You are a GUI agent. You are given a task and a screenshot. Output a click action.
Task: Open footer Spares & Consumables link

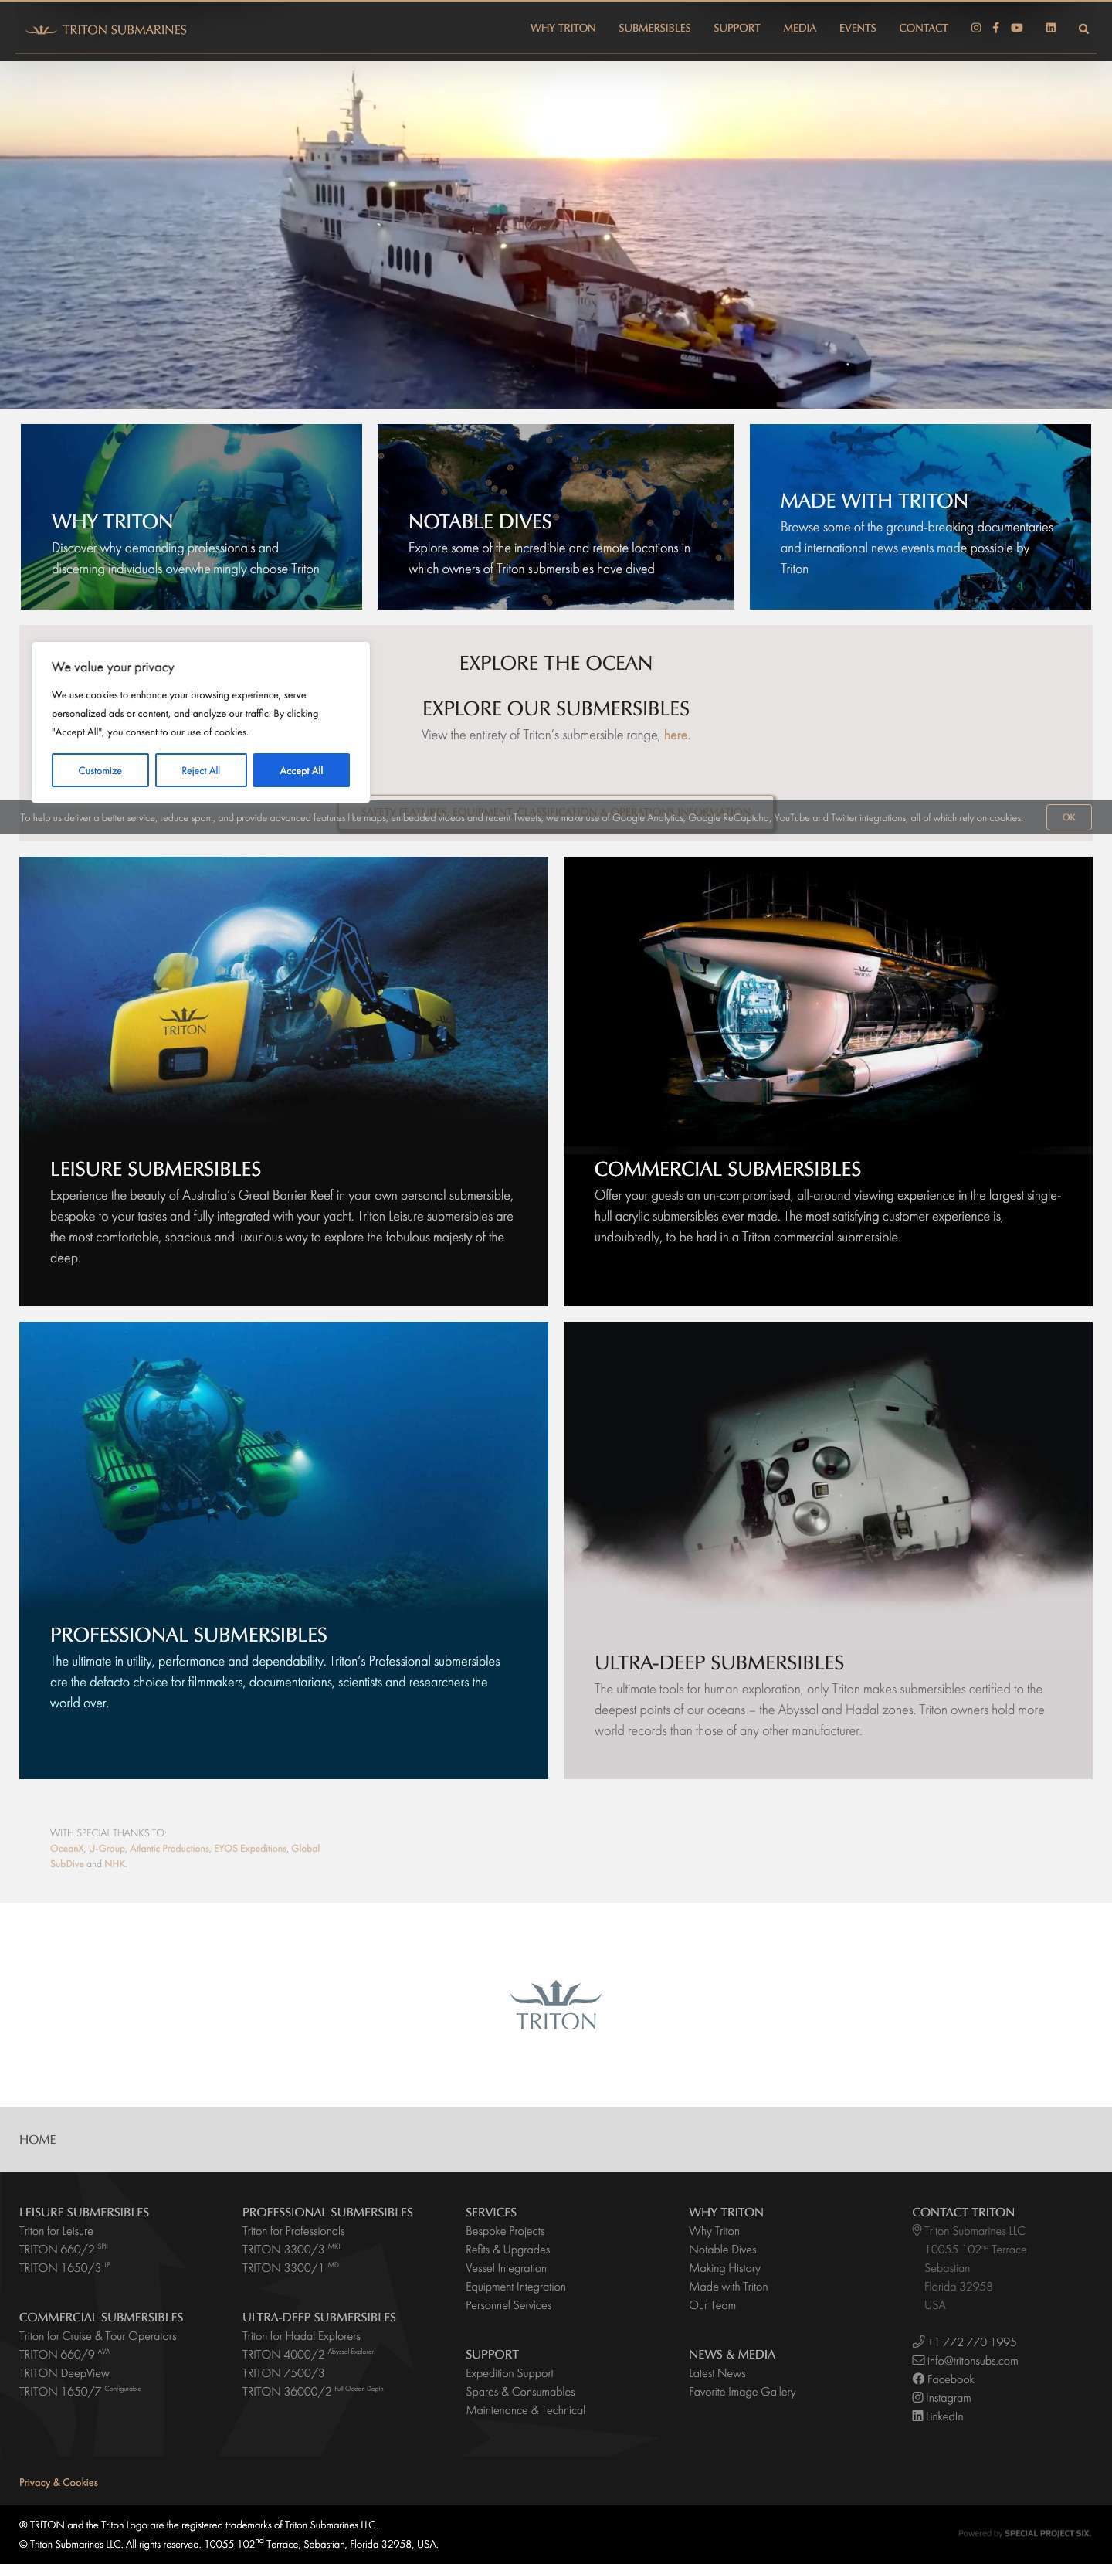[x=520, y=2392]
